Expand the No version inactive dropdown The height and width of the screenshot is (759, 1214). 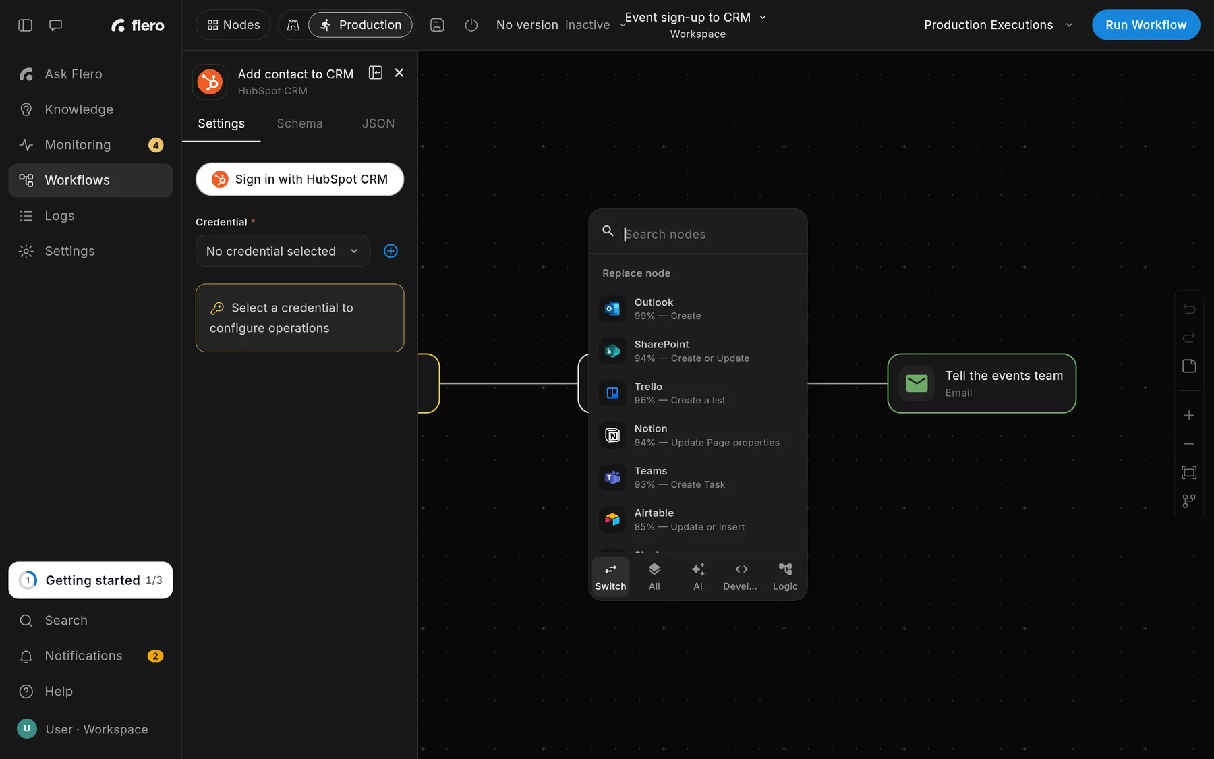click(x=561, y=25)
